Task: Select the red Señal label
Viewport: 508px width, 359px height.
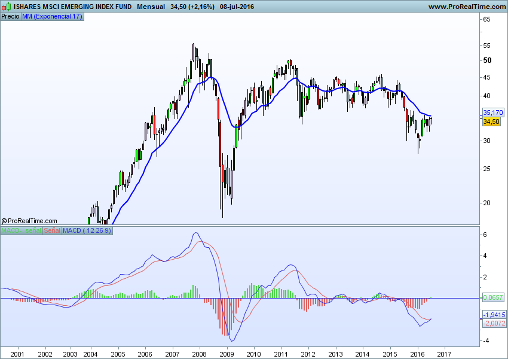Action: coord(52,230)
